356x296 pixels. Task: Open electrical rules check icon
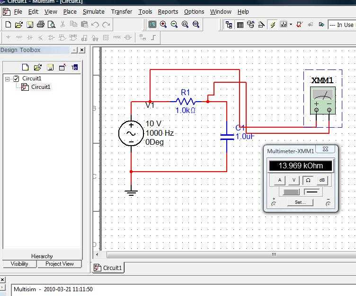300,24
